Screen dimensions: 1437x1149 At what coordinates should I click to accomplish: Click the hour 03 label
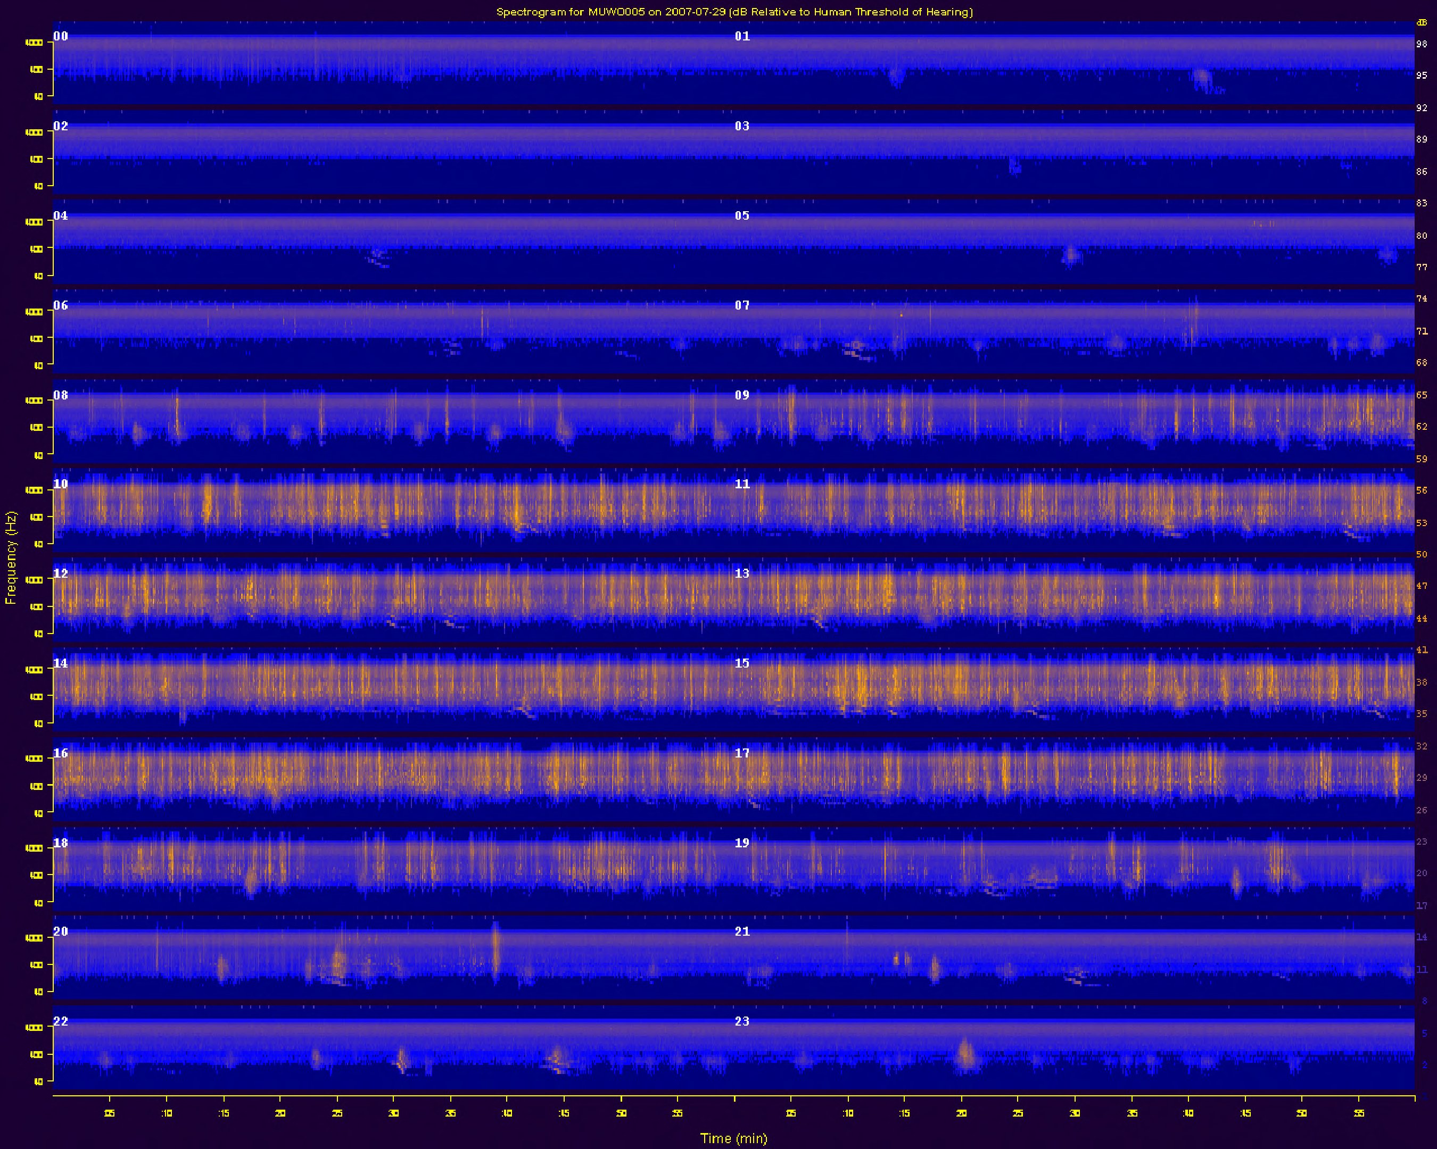(742, 126)
